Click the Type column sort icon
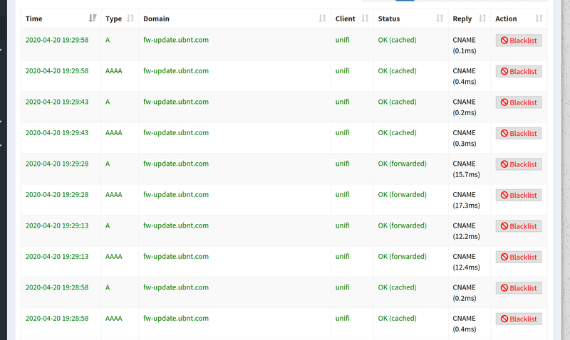The width and height of the screenshot is (570, 340). coord(130,18)
